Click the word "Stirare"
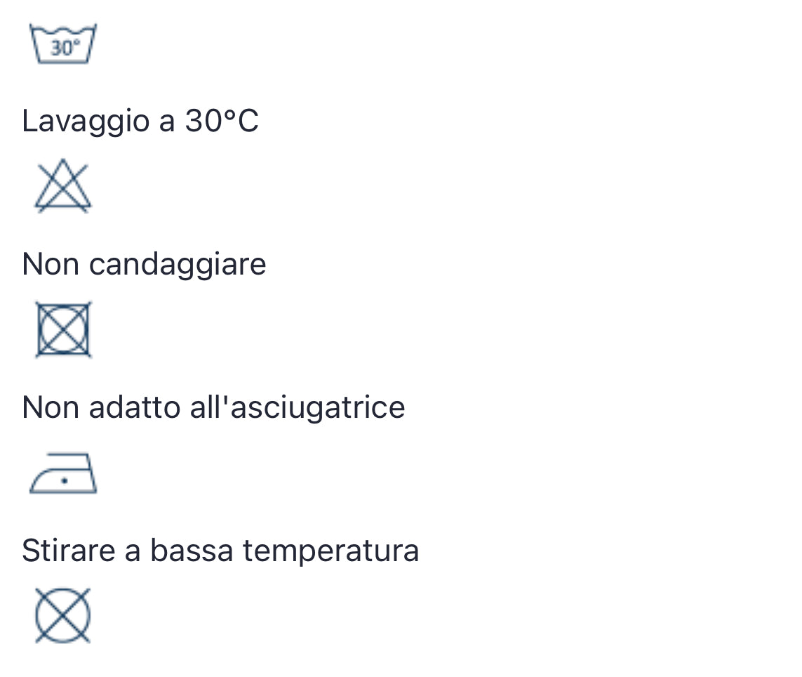Viewport: 802px width, 677px height. (x=68, y=551)
